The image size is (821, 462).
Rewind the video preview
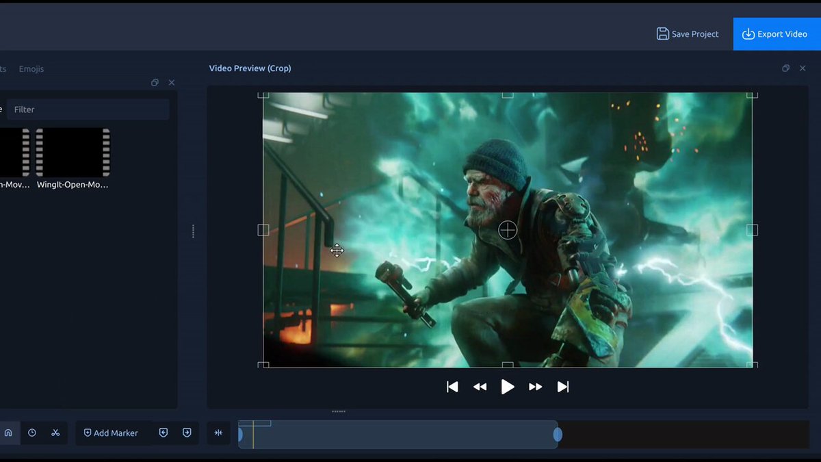click(480, 387)
